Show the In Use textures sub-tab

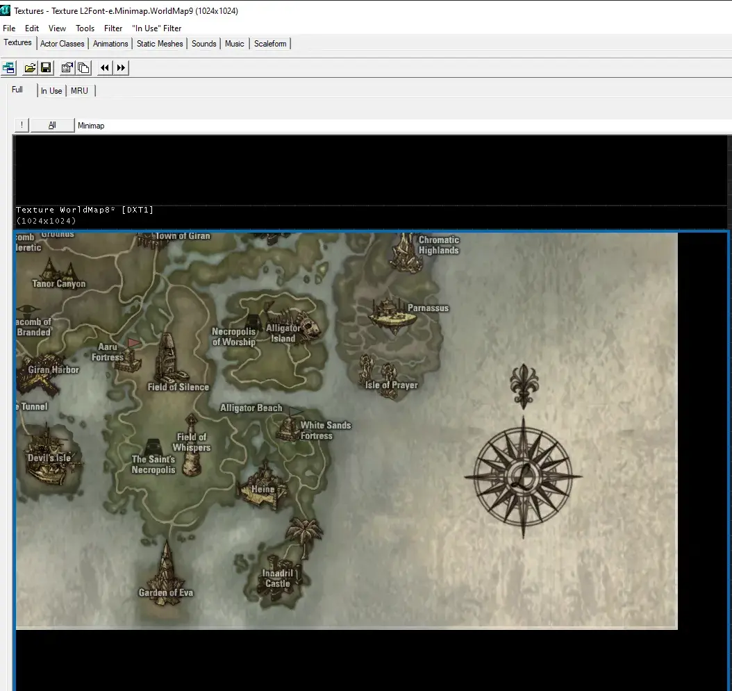pos(51,90)
